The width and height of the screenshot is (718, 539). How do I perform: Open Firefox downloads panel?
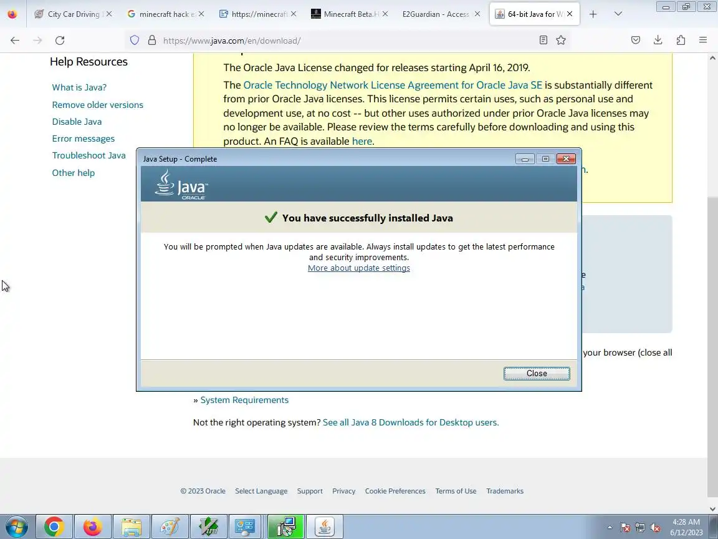click(x=658, y=41)
